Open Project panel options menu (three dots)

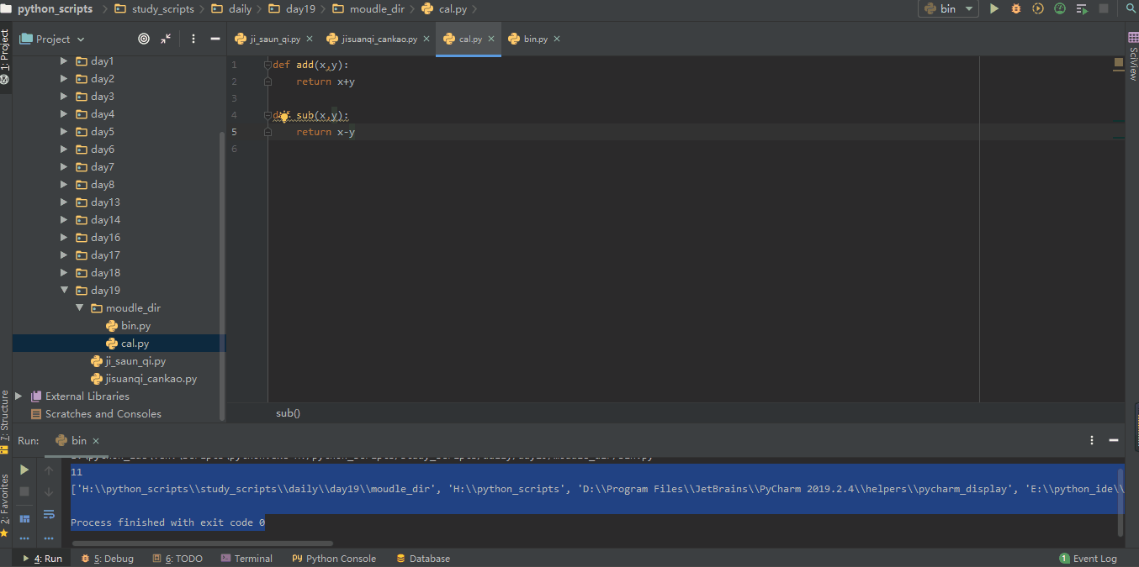pyautogui.click(x=193, y=39)
